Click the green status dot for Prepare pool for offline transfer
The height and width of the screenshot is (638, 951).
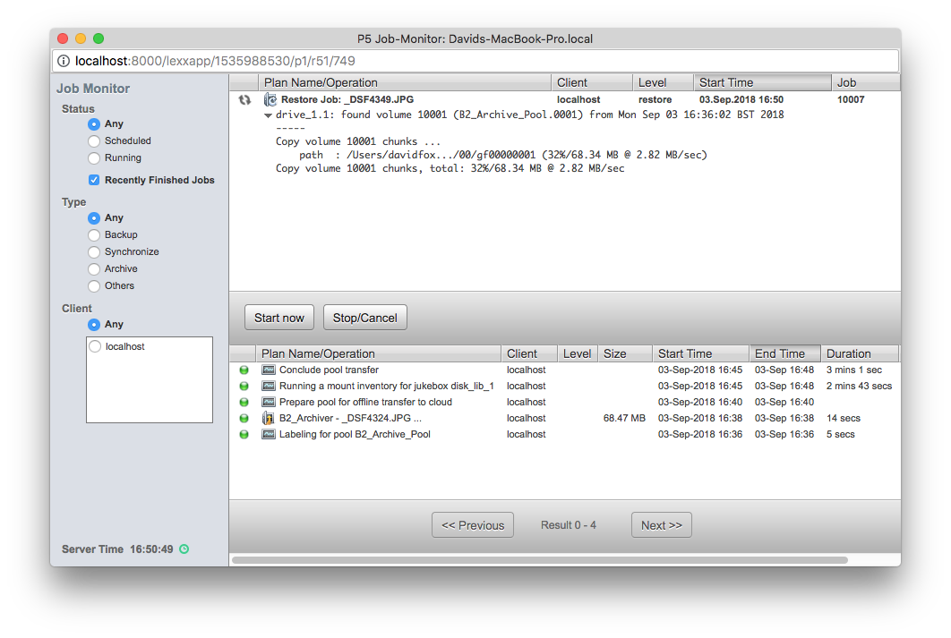point(244,403)
